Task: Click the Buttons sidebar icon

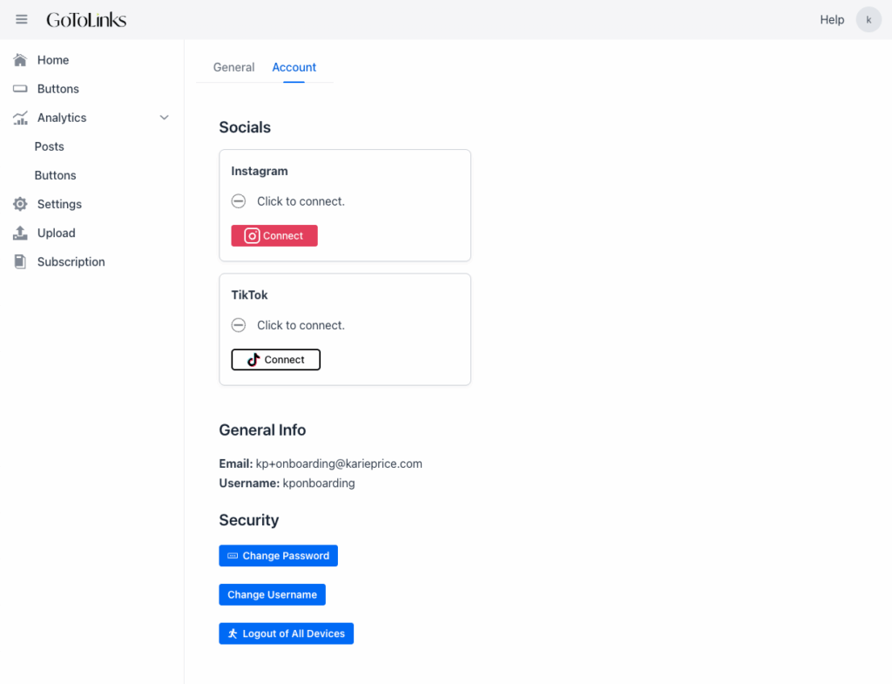Action: (20, 89)
